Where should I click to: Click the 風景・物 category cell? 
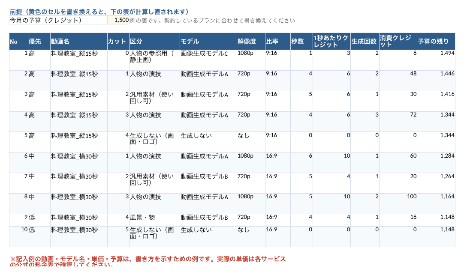[154, 220]
